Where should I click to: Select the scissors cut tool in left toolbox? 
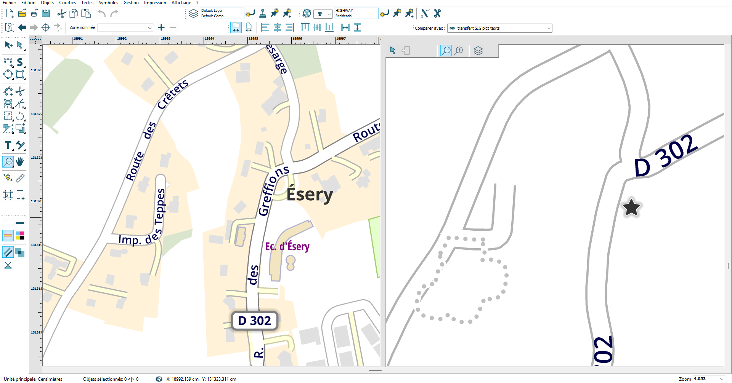20,91
